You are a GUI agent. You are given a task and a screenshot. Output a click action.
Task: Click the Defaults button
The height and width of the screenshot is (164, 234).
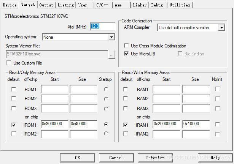(155, 158)
